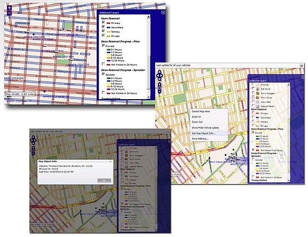Uncheck Plowed in top-left layers panel
This screenshot has height=237, width=308.
[103, 46]
